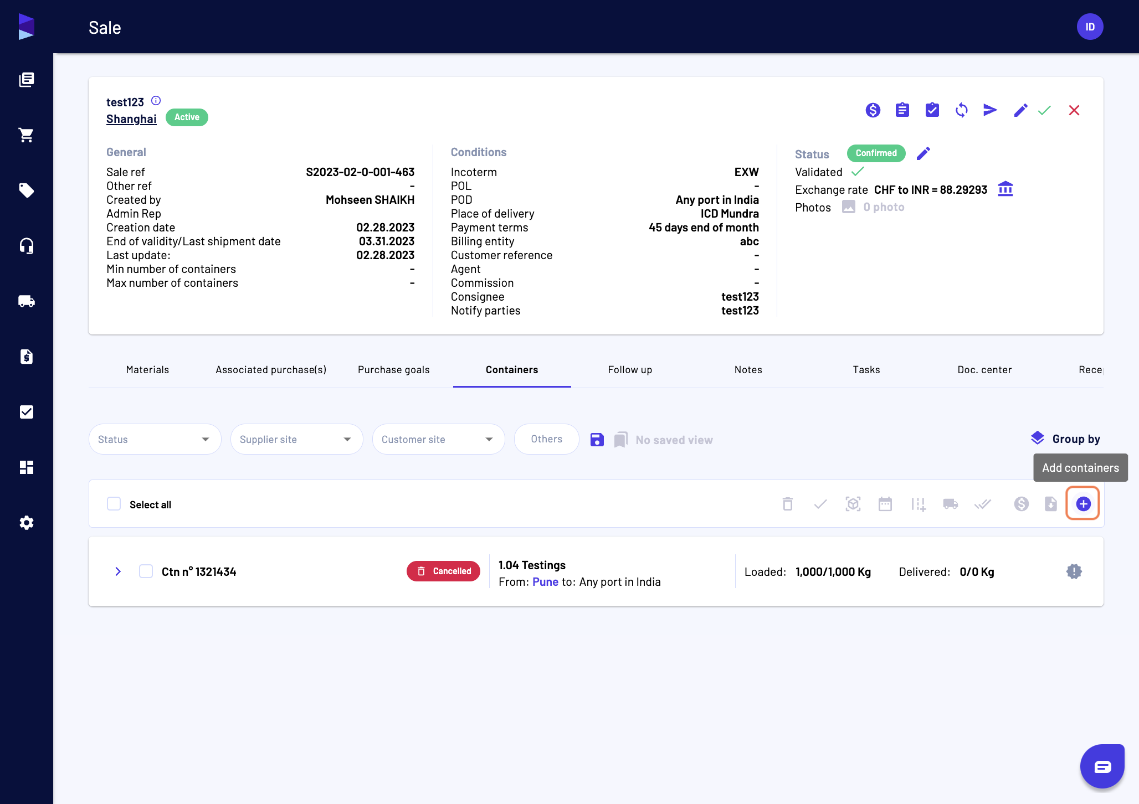Click the truck icon in container toolbar
The width and height of the screenshot is (1139, 804).
951,504
